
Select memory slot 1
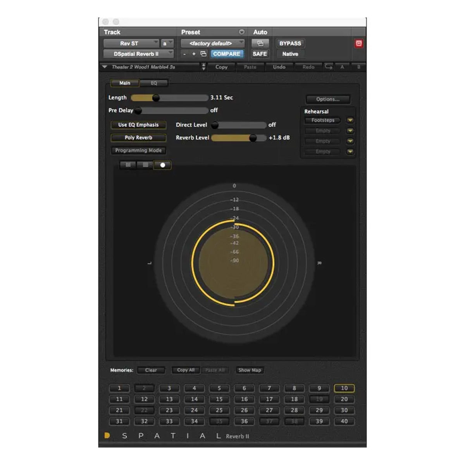point(119,388)
